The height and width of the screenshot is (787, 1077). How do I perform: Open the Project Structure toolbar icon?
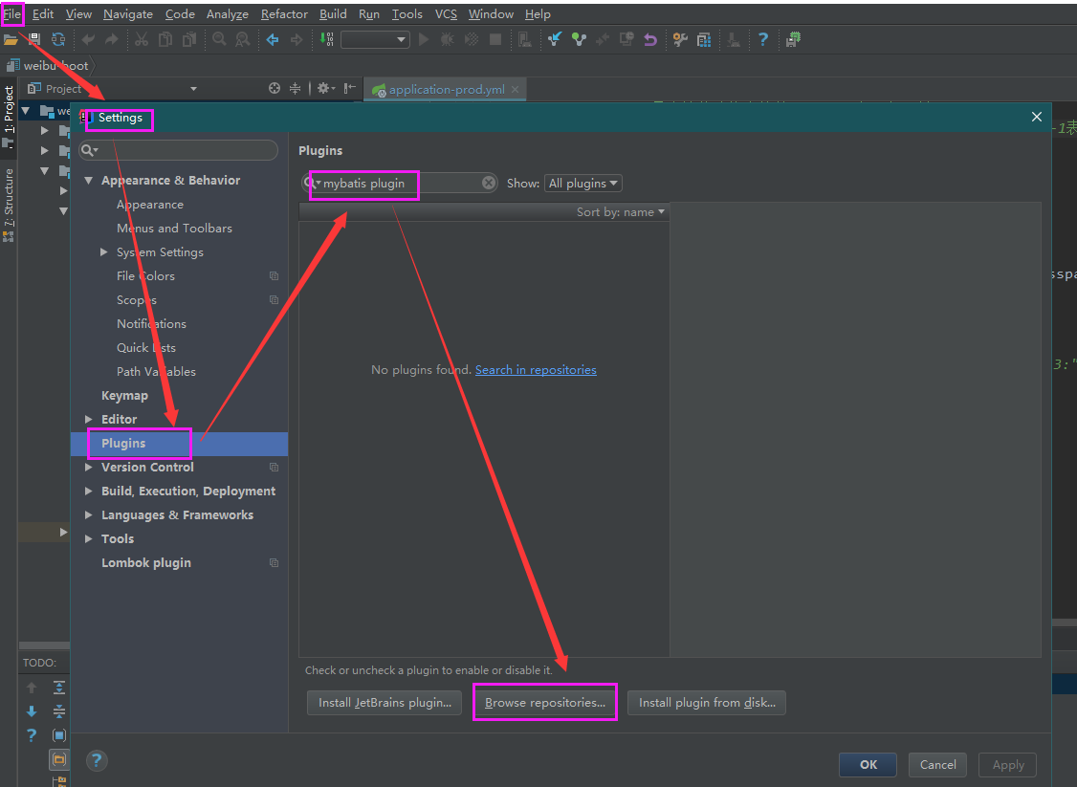tap(704, 39)
